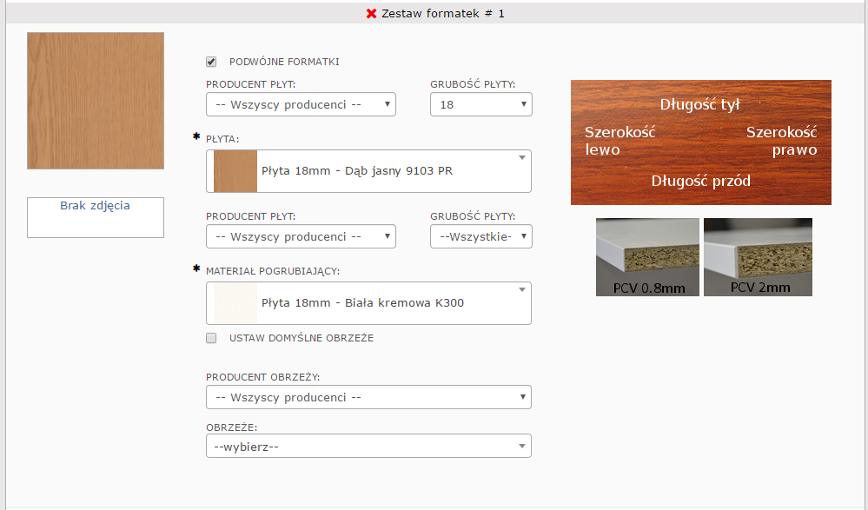Click white cream swatch in Materiał pogrubiający
This screenshot has height=510, width=868.
[x=235, y=303]
